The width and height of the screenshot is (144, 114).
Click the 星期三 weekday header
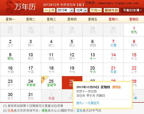(x=51, y=19)
